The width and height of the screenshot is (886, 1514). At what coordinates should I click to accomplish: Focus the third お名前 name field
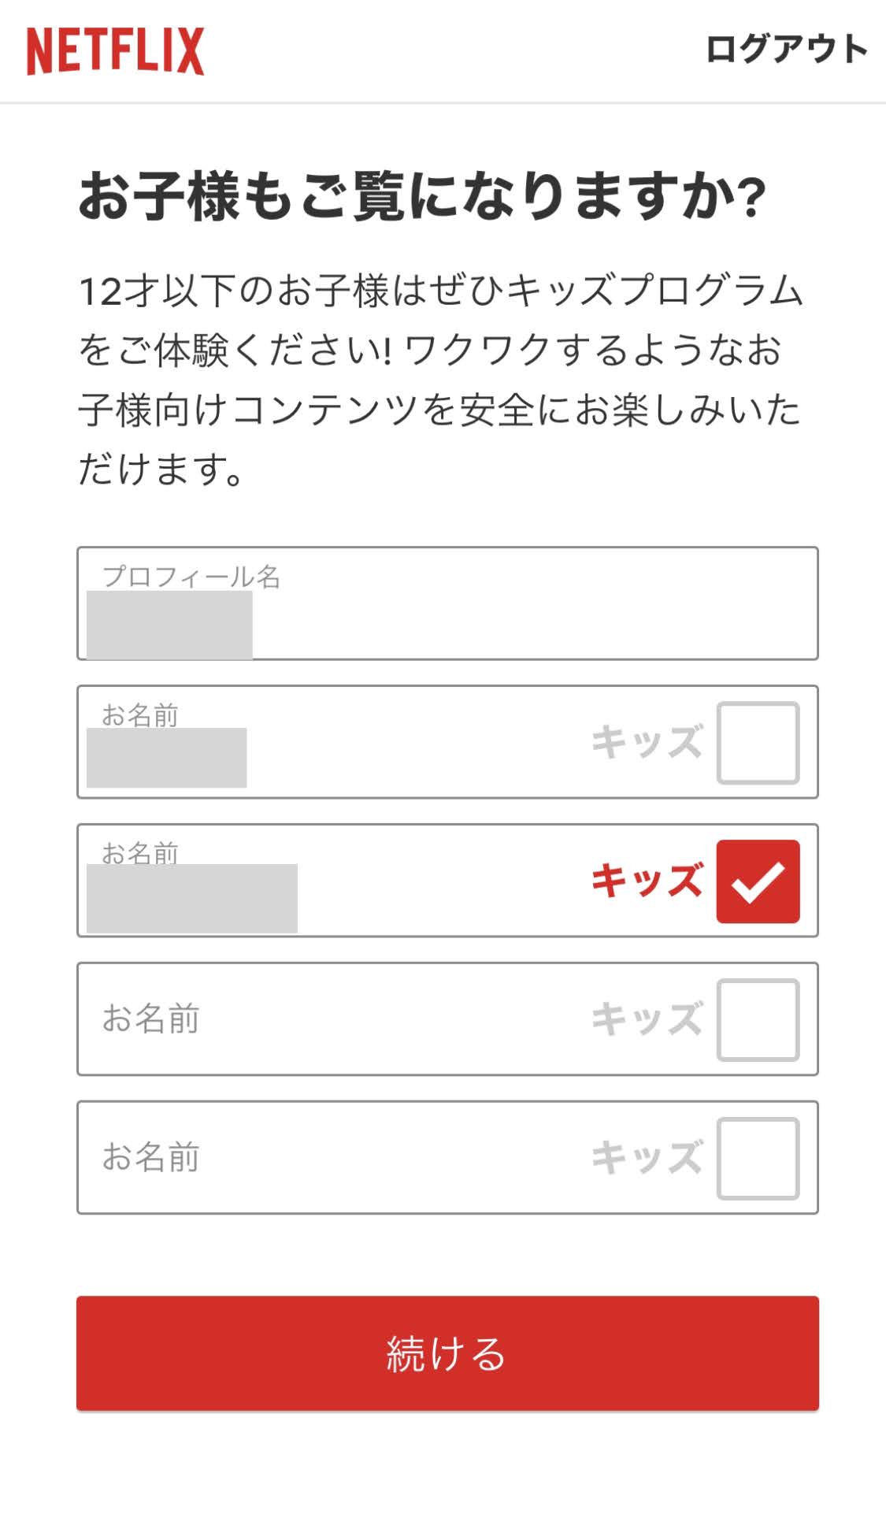pos(331,1019)
